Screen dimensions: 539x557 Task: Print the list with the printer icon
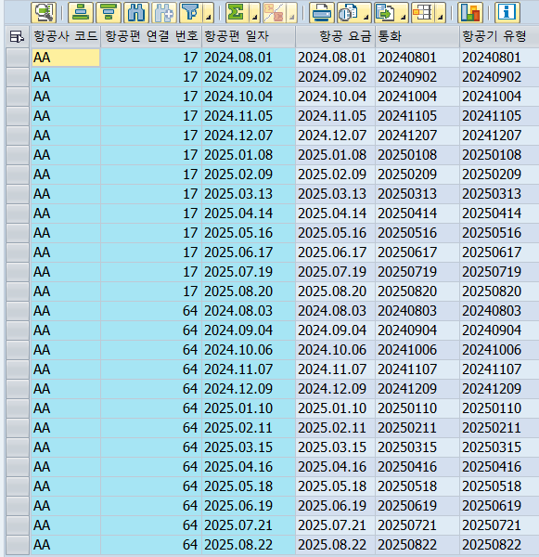[x=322, y=12]
